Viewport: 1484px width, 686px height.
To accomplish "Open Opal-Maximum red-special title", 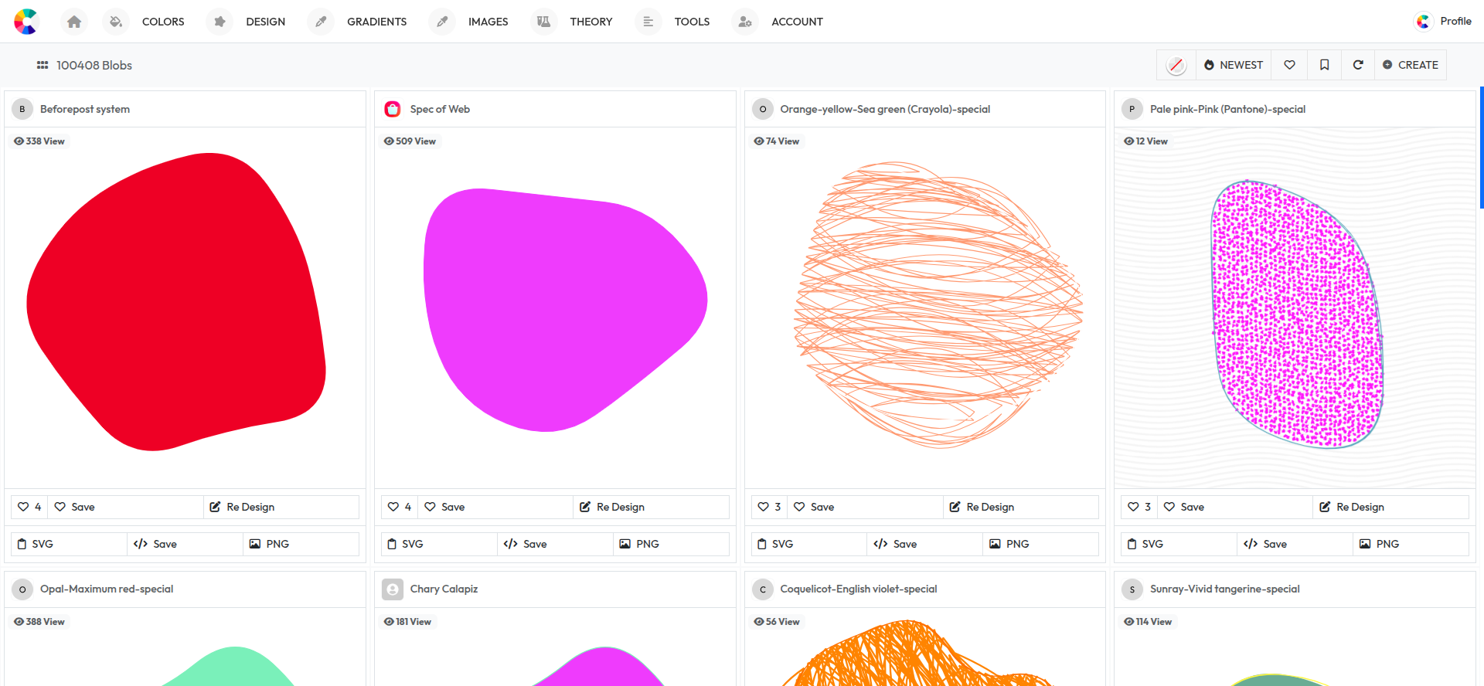I will pos(107,589).
